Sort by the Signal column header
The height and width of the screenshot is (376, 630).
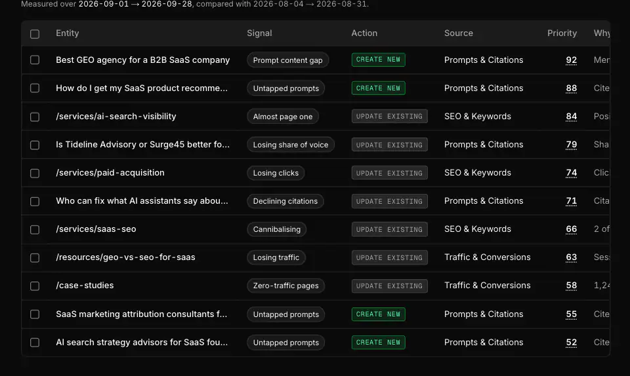coord(259,33)
